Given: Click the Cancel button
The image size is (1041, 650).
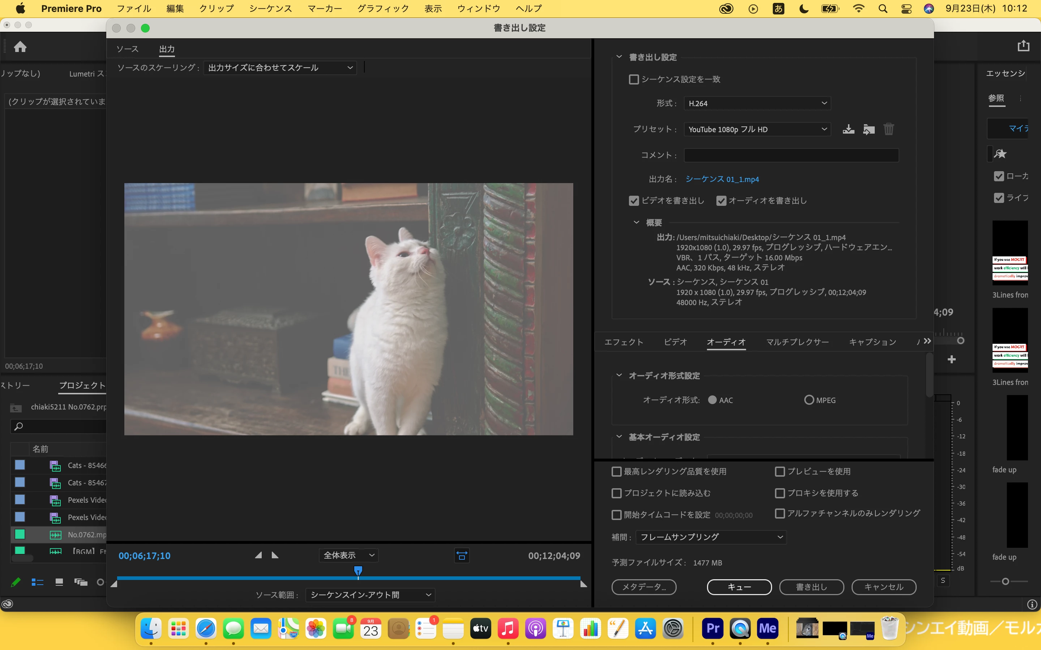Looking at the screenshot, I should tap(884, 587).
